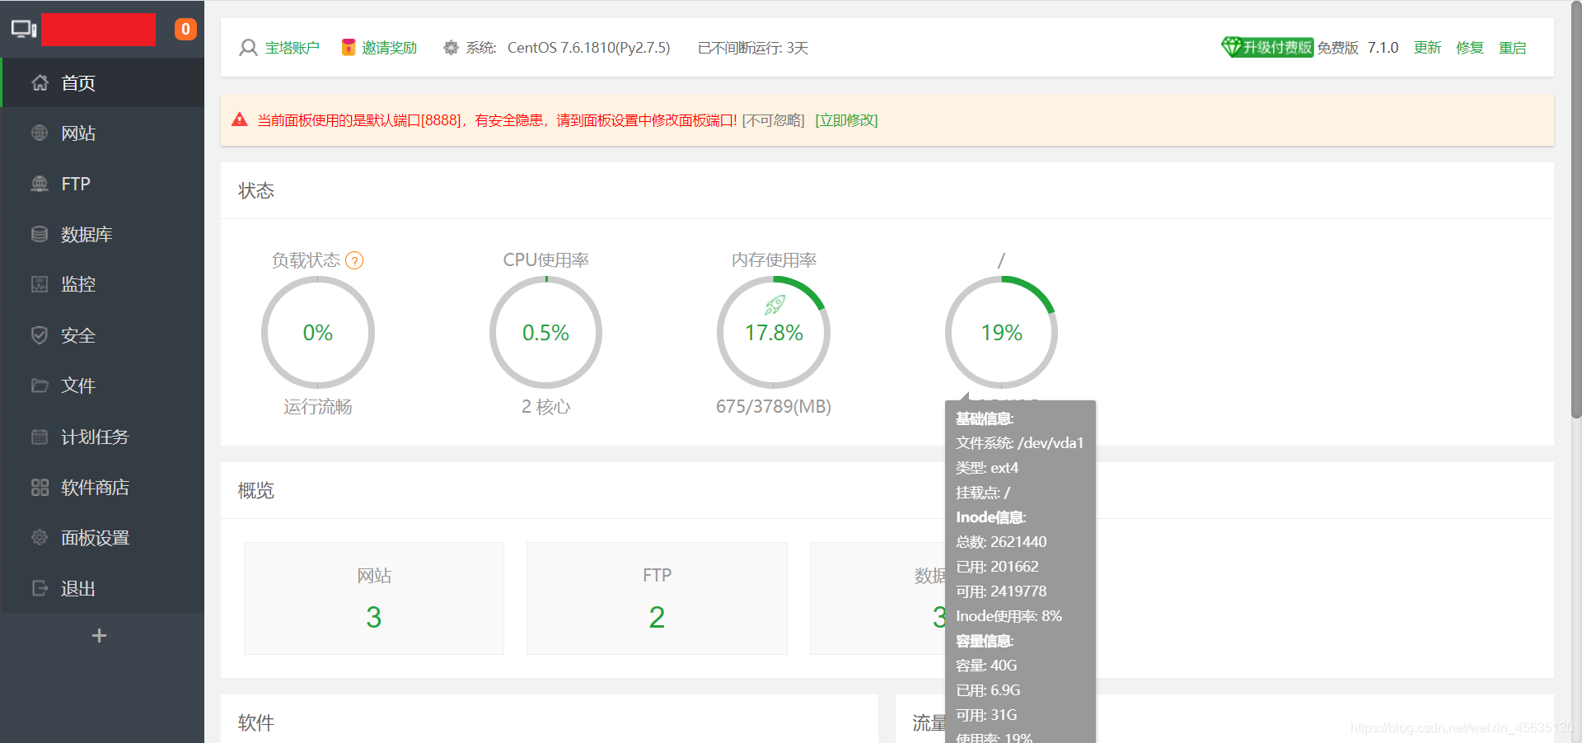Image resolution: width=1582 pixels, height=743 pixels.
Task: Click the [立即修改] port link
Action: point(846,120)
